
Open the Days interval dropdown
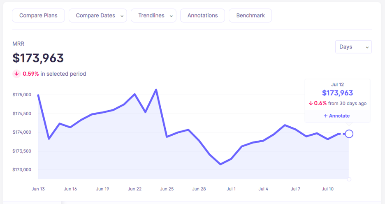coord(353,47)
